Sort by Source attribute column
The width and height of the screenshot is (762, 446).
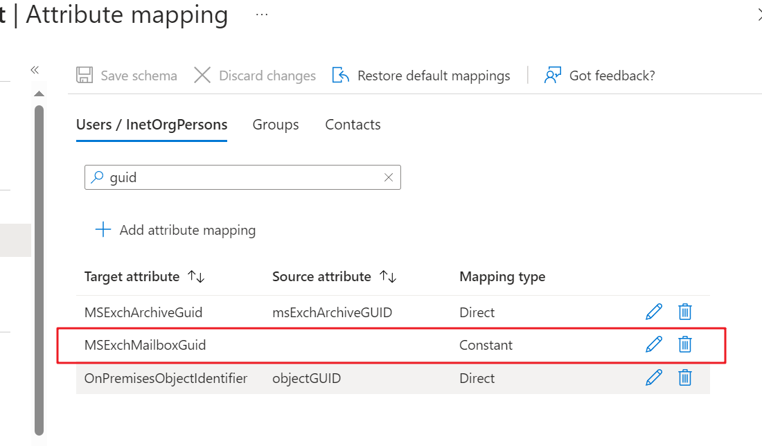pos(388,276)
